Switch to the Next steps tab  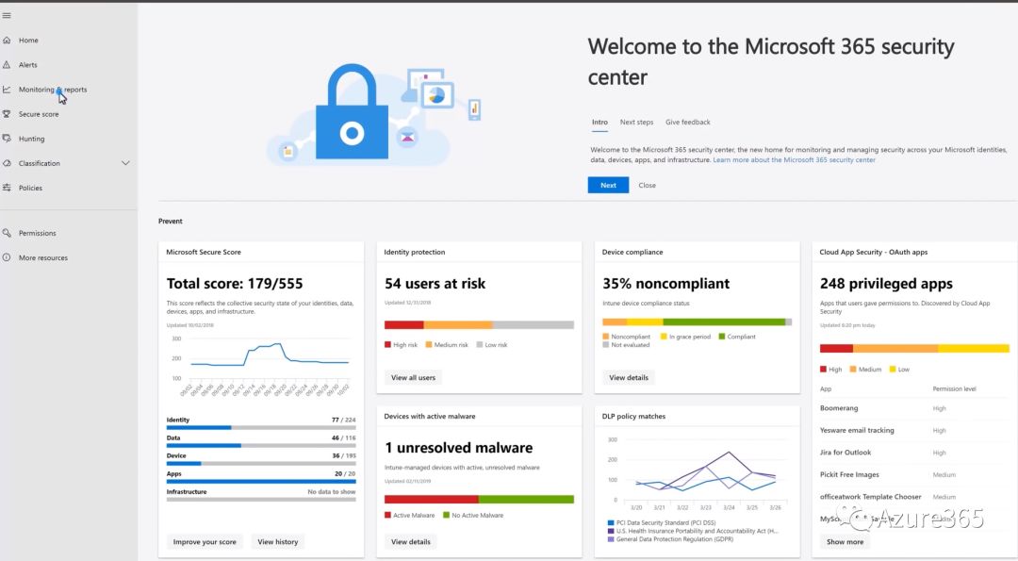(636, 123)
